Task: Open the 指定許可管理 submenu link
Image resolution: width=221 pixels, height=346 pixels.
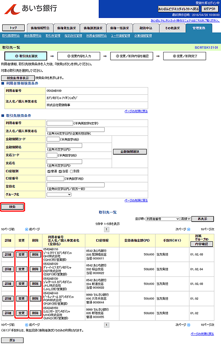Action: (x=73, y=36)
